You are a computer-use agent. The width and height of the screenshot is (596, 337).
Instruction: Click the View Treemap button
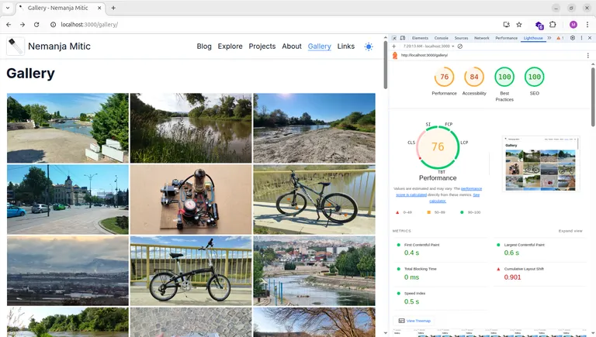[414, 321]
